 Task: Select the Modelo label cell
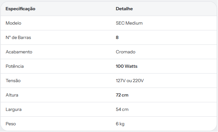coord(13,23)
